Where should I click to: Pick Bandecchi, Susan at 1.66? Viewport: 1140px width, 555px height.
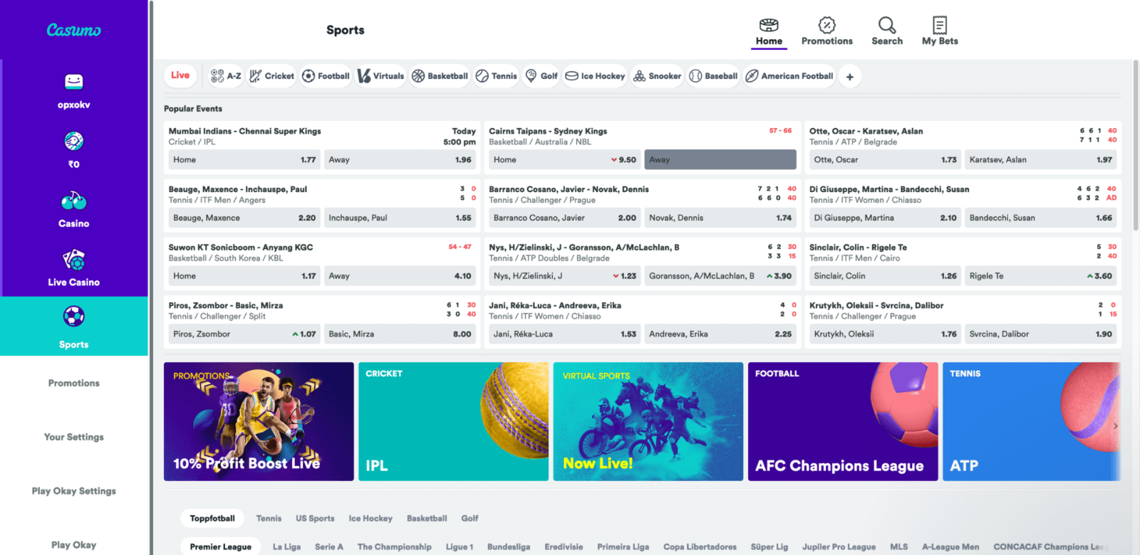(1041, 218)
